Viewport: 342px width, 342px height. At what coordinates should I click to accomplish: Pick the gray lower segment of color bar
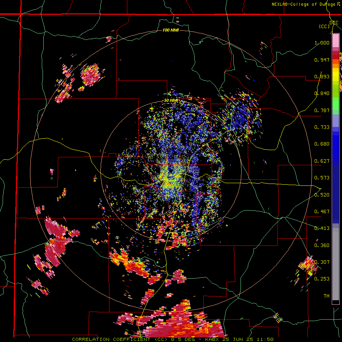336,264
